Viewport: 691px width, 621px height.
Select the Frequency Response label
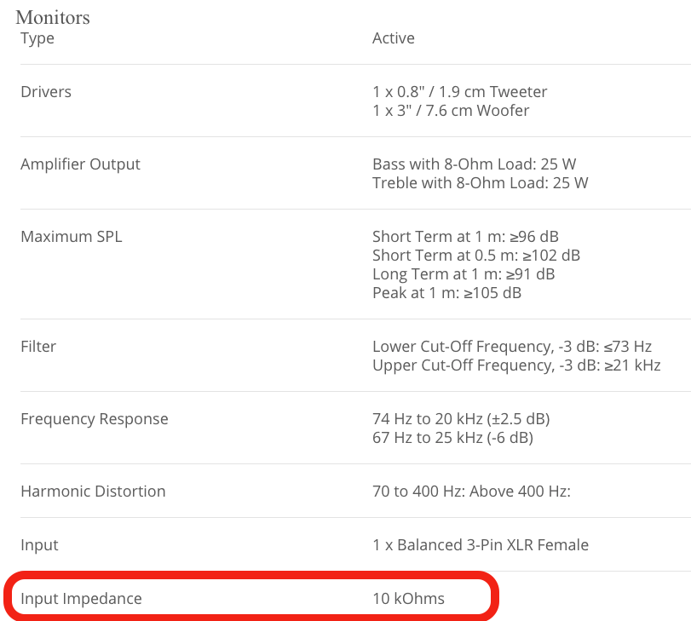tap(95, 419)
